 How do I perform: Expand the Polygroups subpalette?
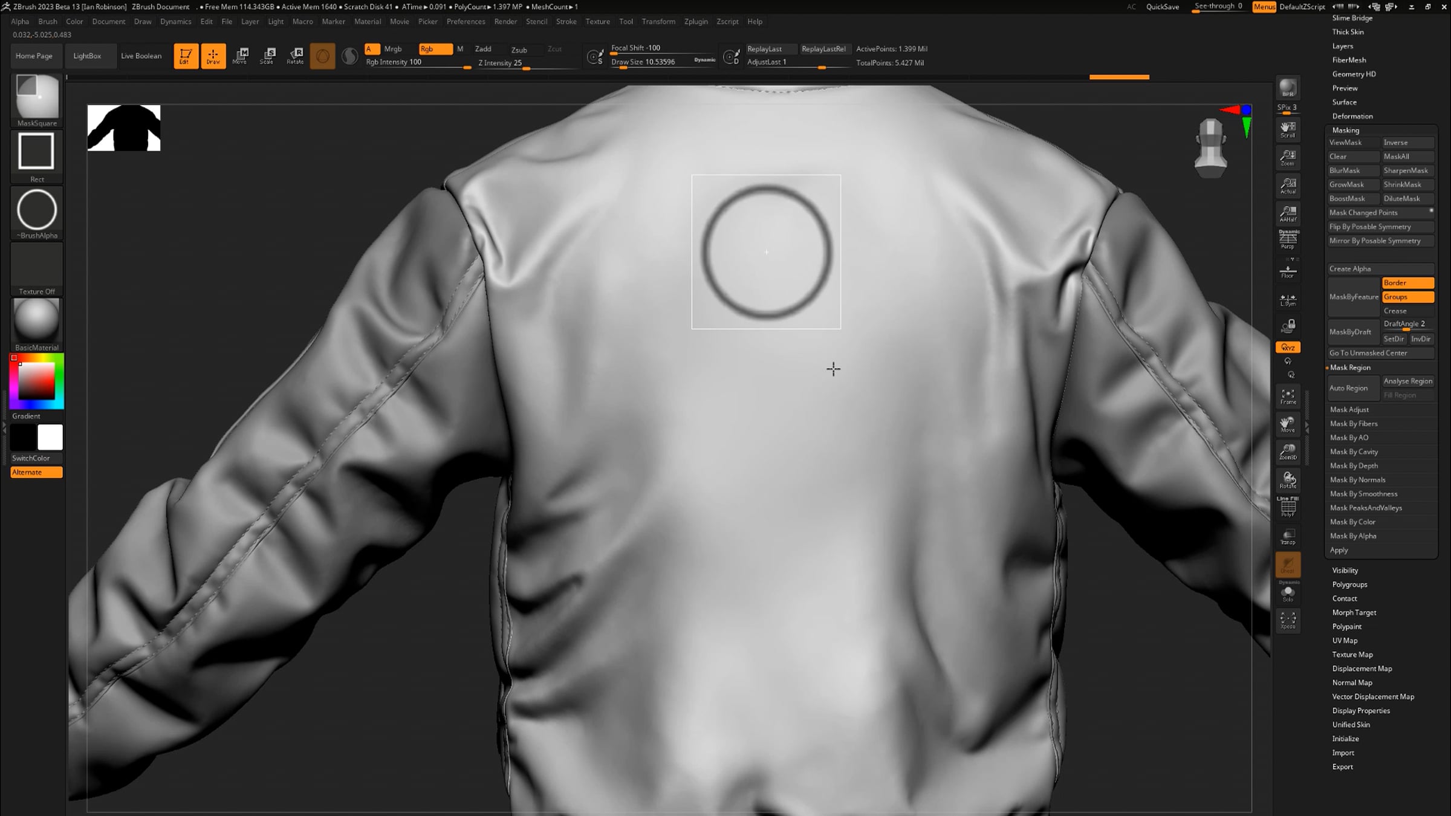[1349, 584]
